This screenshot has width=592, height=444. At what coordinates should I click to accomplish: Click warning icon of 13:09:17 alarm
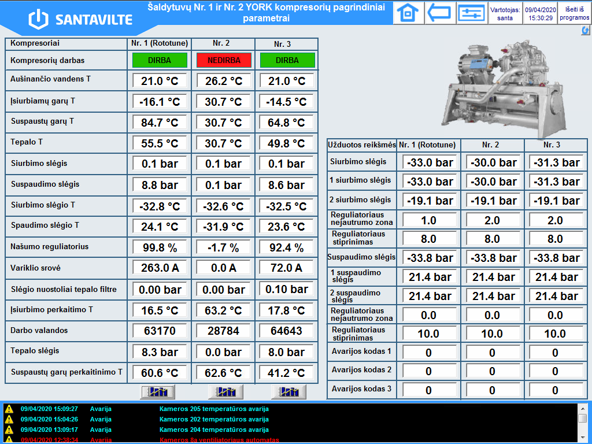coord(9,430)
